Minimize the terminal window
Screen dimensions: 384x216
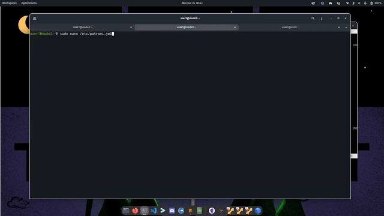click(x=331, y=19)
